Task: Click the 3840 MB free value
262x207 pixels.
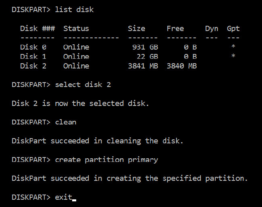Action: point(182,66)
